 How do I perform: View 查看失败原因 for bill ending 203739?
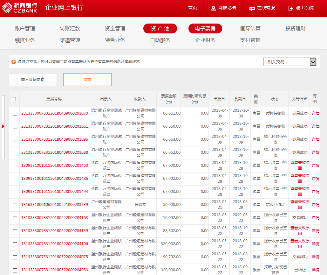pyautogui.click(x=300, y=205)
